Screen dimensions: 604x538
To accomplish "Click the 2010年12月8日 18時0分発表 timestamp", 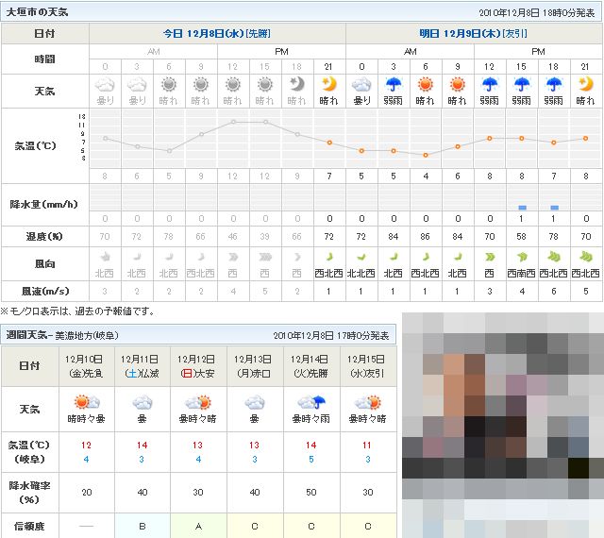I will pos(537,13).
